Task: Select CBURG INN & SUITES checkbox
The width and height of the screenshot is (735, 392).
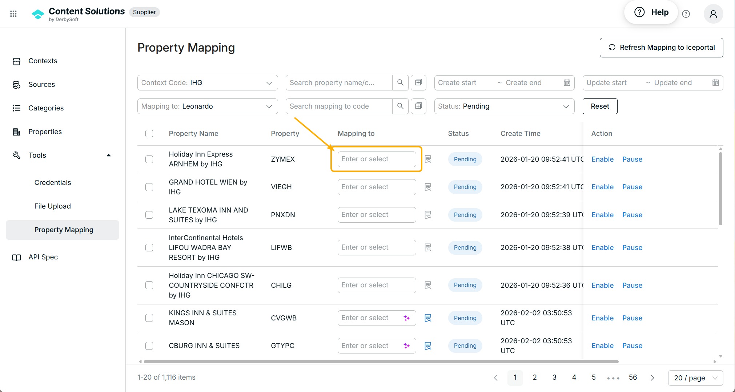Action: [149, 345]
